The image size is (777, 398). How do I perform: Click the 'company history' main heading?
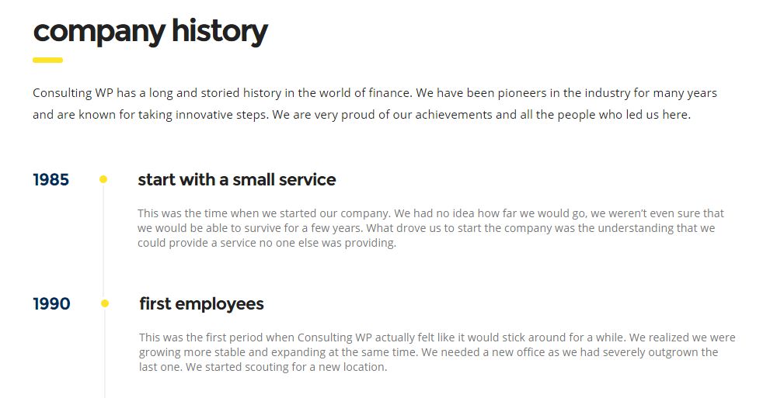[151, 32]
